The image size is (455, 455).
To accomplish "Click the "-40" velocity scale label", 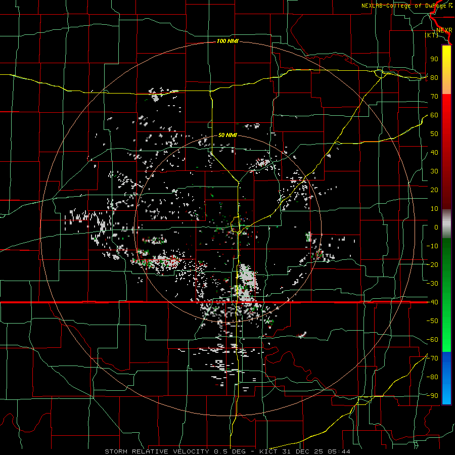I will pyautogui.click(x=432, y=302).
